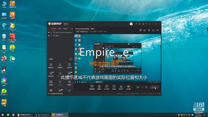Viewport: 208px width, 117px height.
Task: Switch to first scene tab highlighted orange
Action: (53, 29)
